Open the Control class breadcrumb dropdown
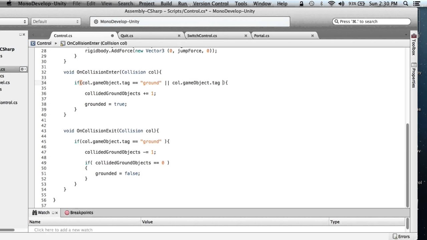Screen dimensions: 427x240 [41, 43]
